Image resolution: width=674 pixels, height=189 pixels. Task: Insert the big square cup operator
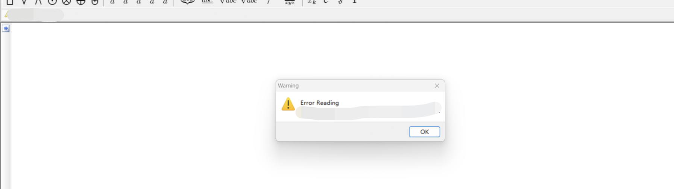click(x=10, y=2)
